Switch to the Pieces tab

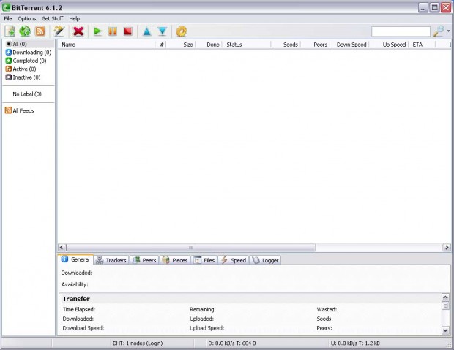point(175,260)
